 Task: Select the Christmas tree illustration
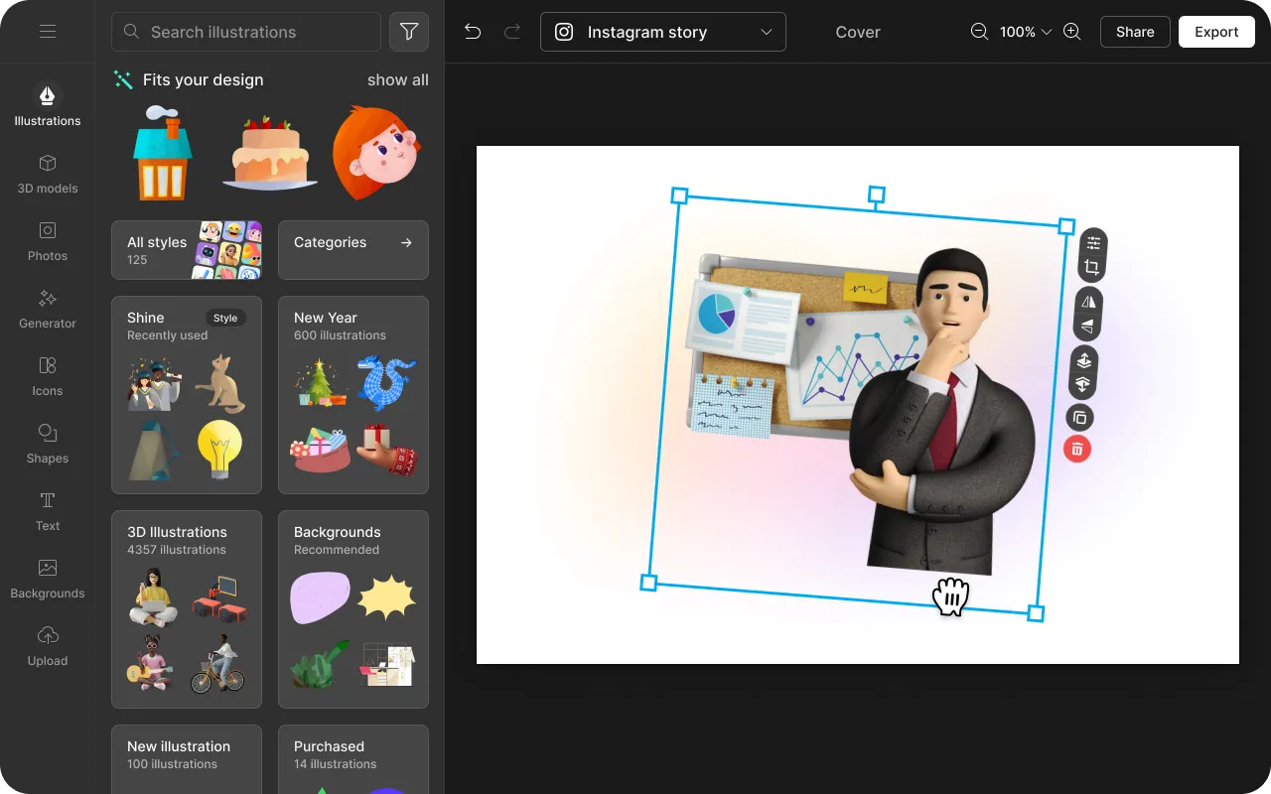pyautogui.click(x=321, y=383)
